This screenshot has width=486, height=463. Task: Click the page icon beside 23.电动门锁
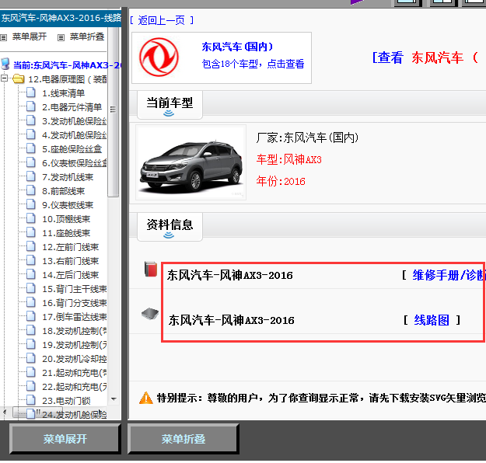click(x=30, y=400)
